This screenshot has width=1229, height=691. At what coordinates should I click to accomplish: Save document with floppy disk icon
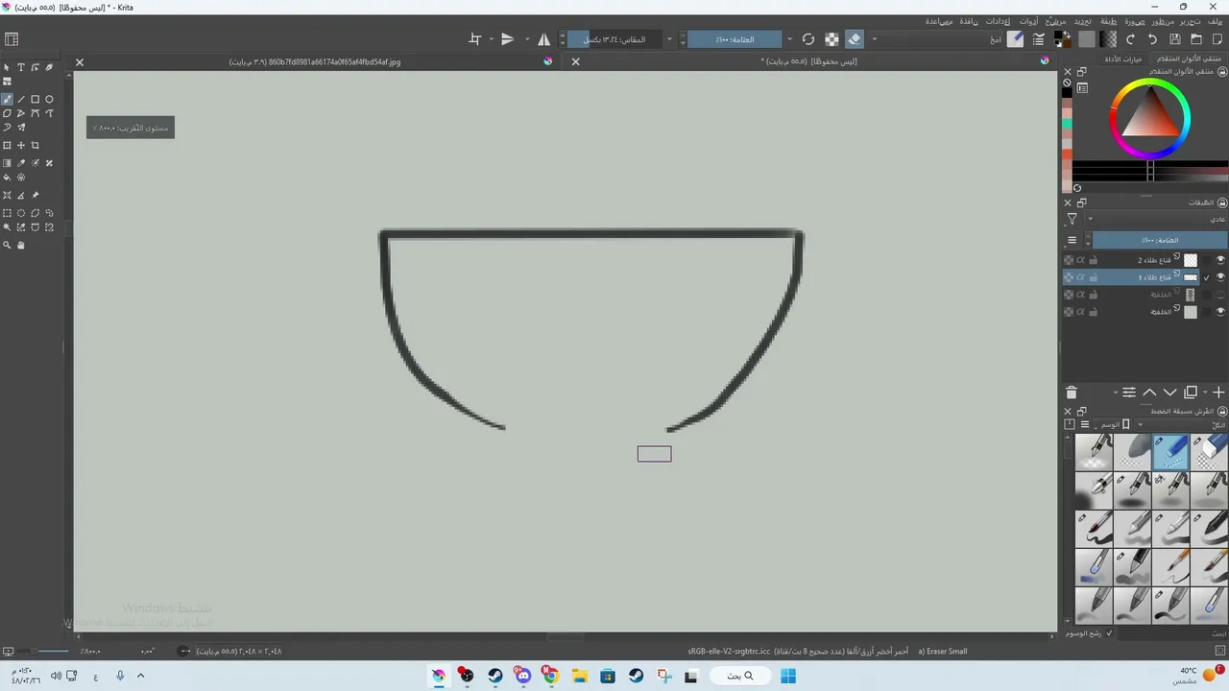pos(1175,39)
